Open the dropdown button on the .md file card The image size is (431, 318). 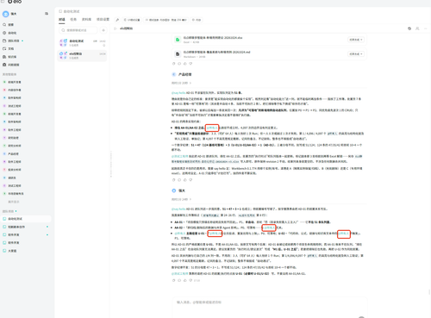click(x=356, y=54)
